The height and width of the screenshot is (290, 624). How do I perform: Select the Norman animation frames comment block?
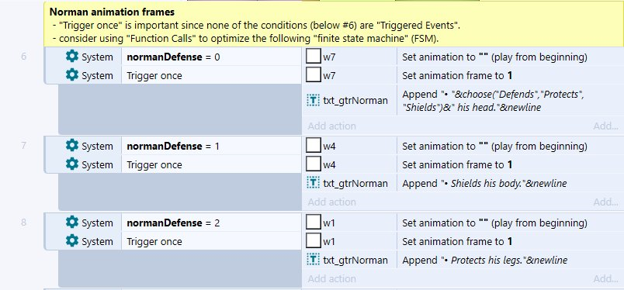pos(334,25)
